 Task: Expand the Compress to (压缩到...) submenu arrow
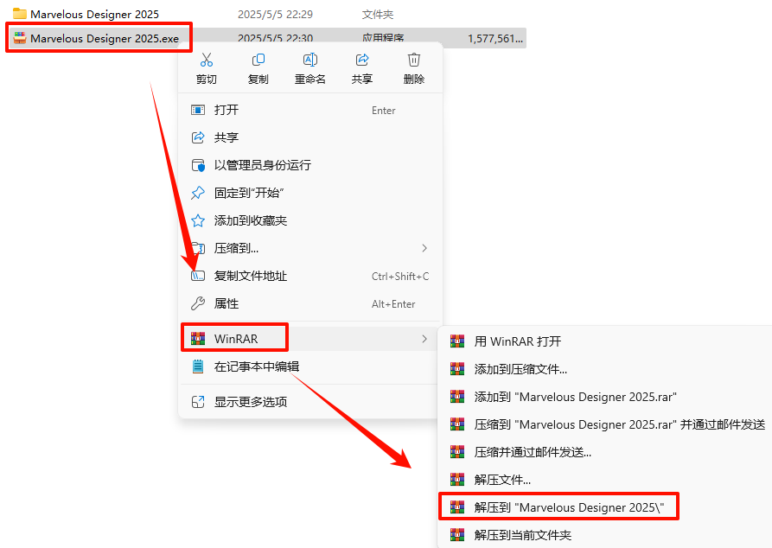pos(424,248)
